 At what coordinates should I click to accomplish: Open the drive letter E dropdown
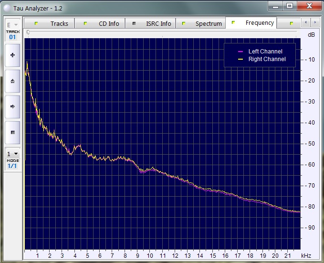pos(12,25)
